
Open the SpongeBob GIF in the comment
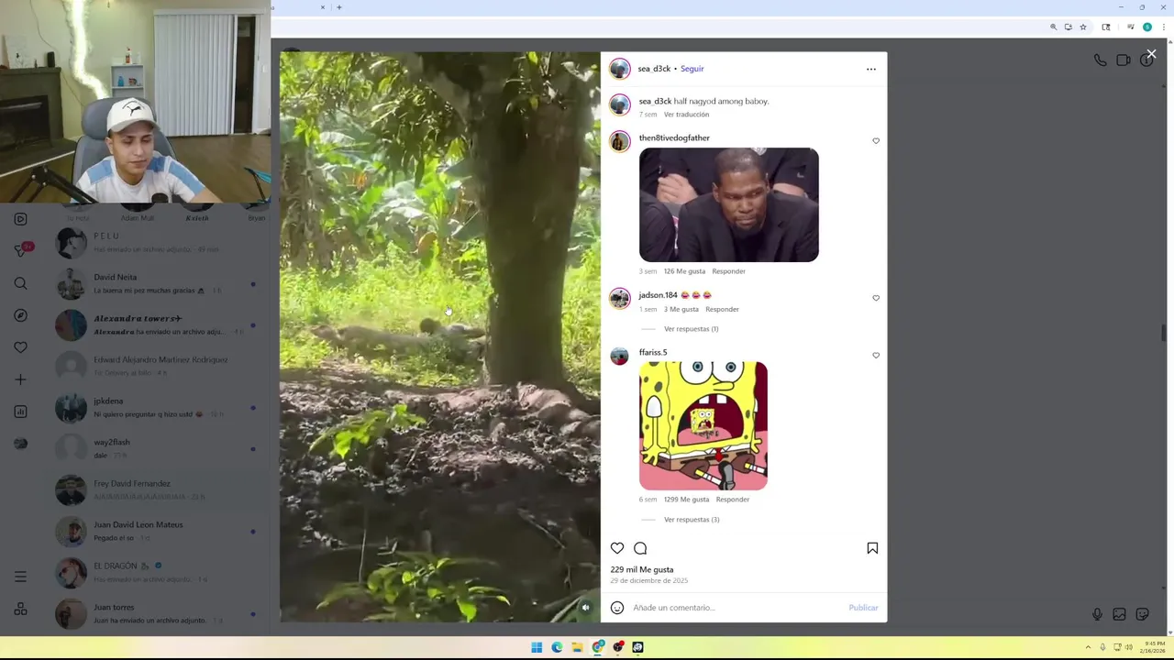[x=703, y=425]
